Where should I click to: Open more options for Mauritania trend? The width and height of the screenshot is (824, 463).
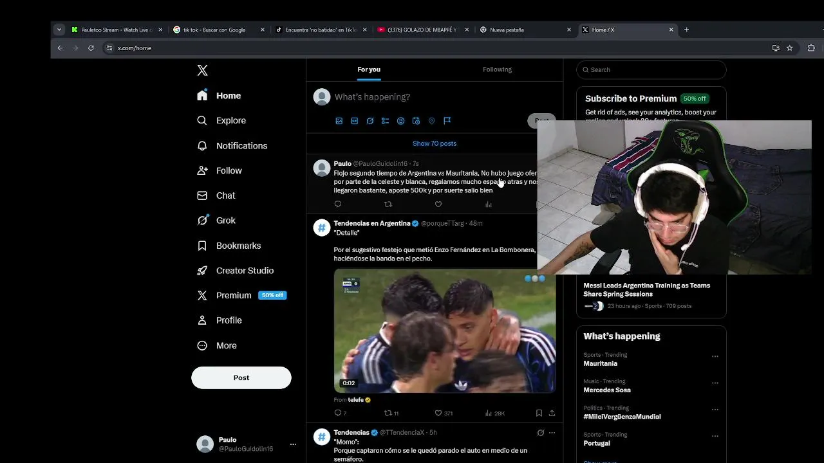[715, 356]
